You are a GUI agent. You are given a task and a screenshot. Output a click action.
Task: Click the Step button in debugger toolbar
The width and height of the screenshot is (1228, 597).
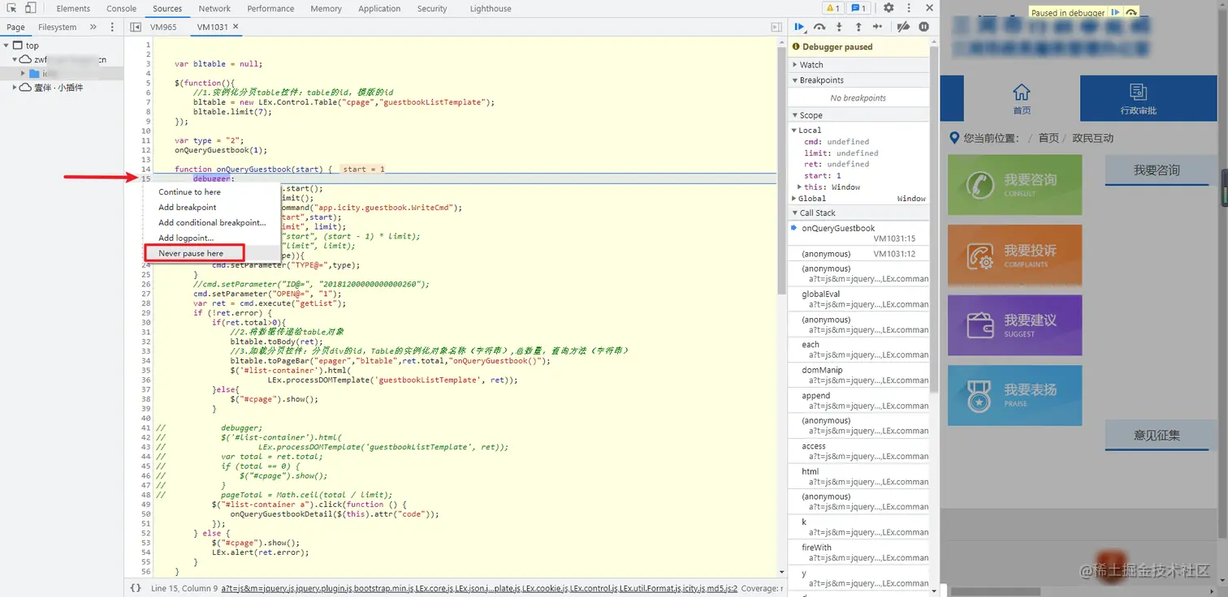pos(878,27)
